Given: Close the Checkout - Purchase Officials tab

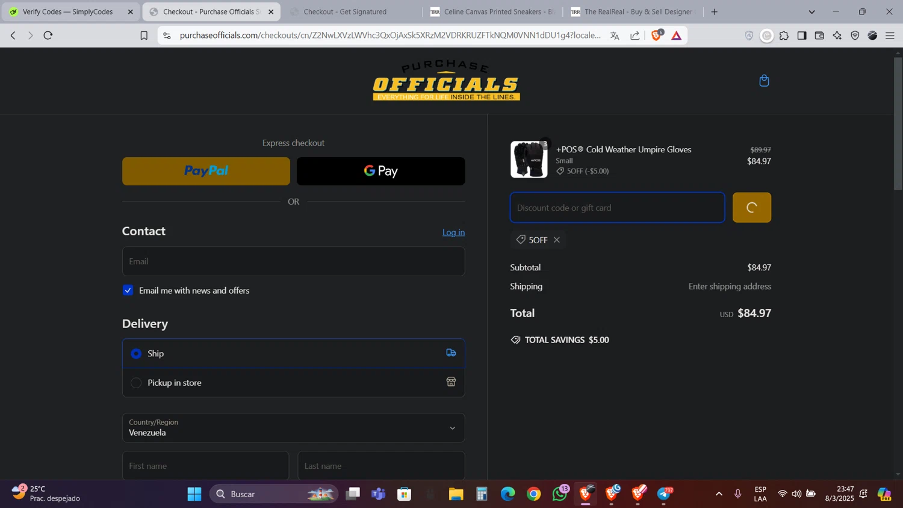Looking at the screenshot, I should pyautogui.click(x=271, y=11).
